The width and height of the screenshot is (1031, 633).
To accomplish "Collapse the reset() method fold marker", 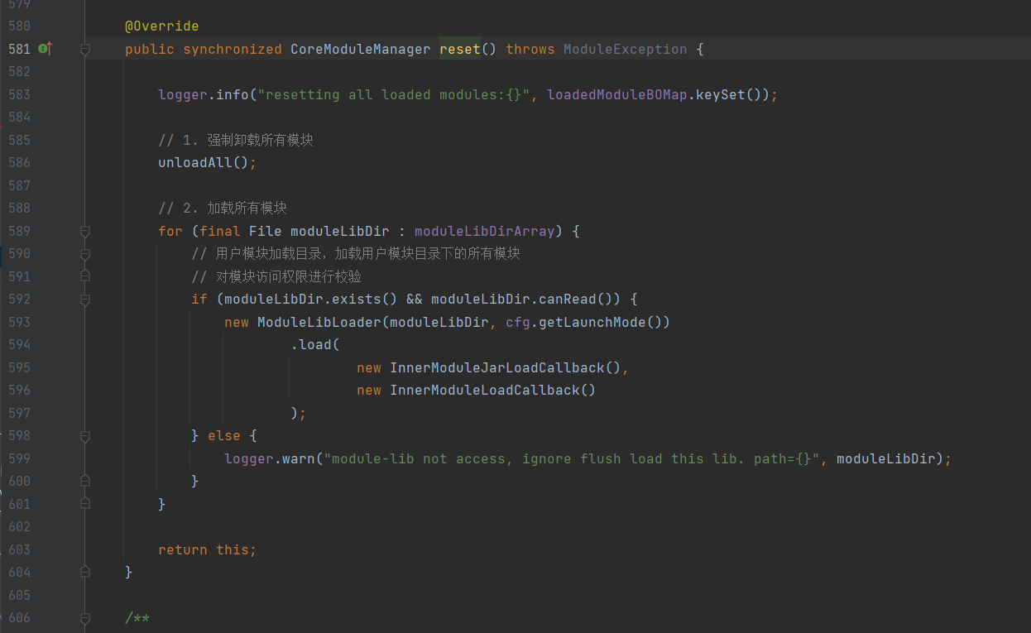I will pos(84,50).
